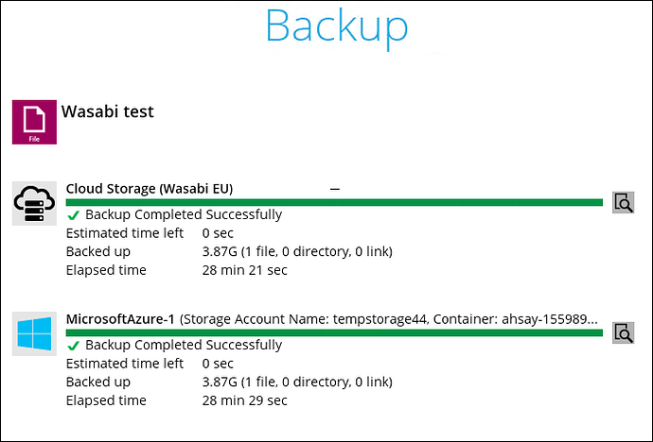Click the 28 min 21 sec elapsed time
The width and height of the screenshot is (653, 442).
click(x=244, y=270)
